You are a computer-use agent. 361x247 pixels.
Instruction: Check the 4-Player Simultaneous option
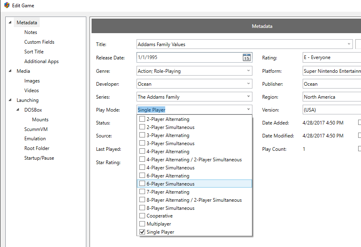tap(142, 167)
